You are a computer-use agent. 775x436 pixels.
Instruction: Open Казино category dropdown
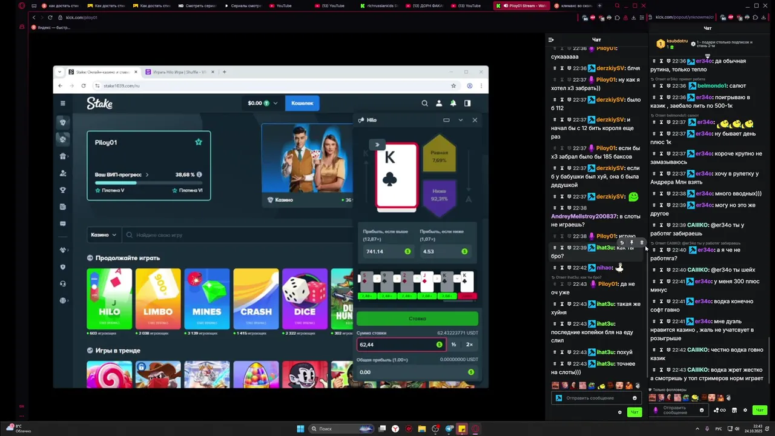pos(104,235)
